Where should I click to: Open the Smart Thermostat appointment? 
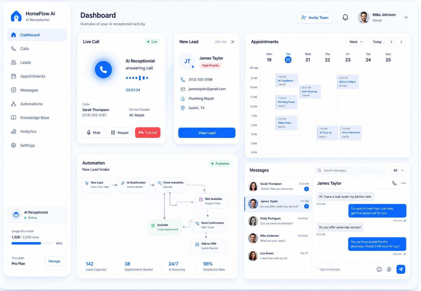click(x=351, y=133)
